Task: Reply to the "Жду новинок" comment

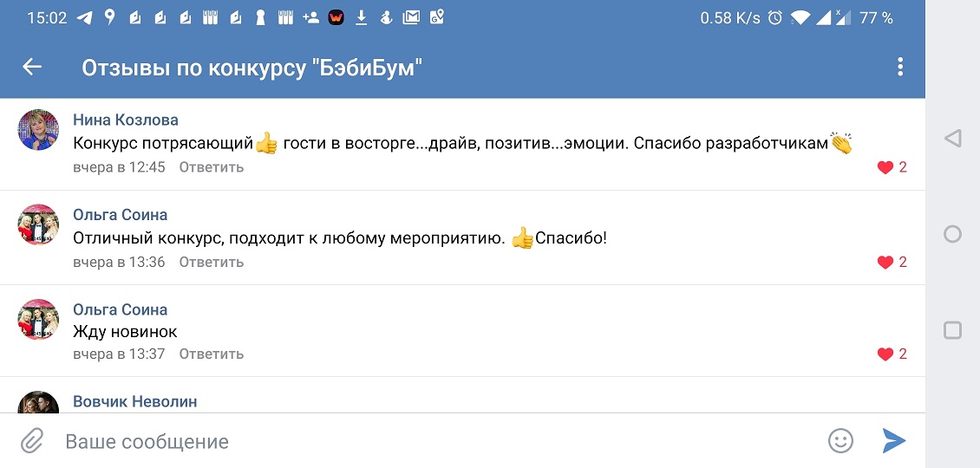Action: click(211, 354)
